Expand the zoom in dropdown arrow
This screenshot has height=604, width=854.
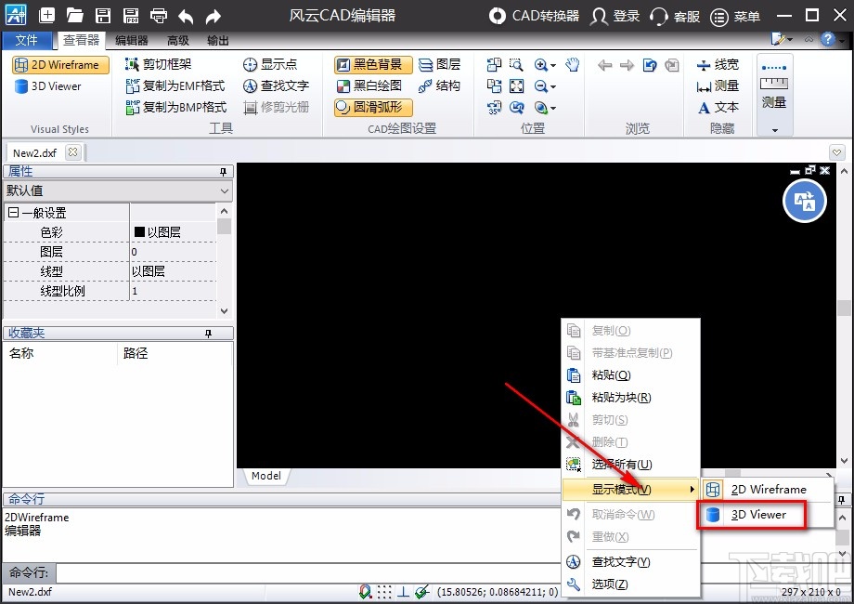click(553, 65)
